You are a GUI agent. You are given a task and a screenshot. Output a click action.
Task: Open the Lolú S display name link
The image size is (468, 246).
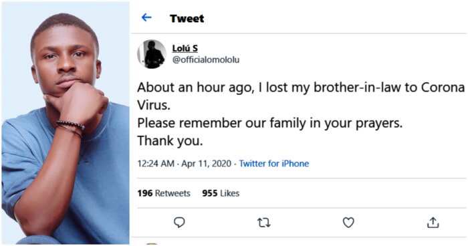pos(185,48)
